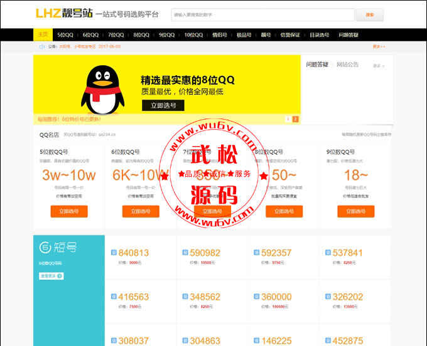Viewport: 427px width, 346px height.
Task: Select banner slide indicator 1
Action: pyautogui.click(x=288, y=119)
